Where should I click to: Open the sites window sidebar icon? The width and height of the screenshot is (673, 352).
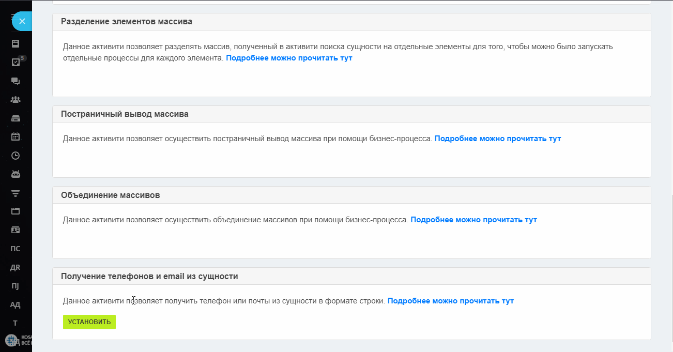[16, 211]
